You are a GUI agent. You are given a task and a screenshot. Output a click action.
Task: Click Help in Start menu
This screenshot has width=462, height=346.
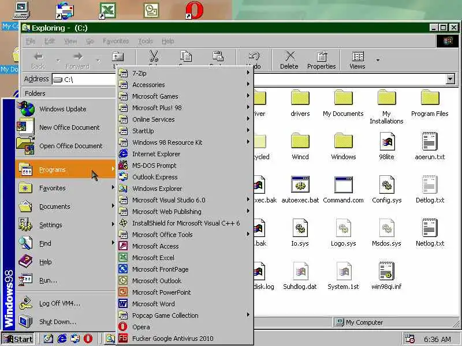pos(66,262)
